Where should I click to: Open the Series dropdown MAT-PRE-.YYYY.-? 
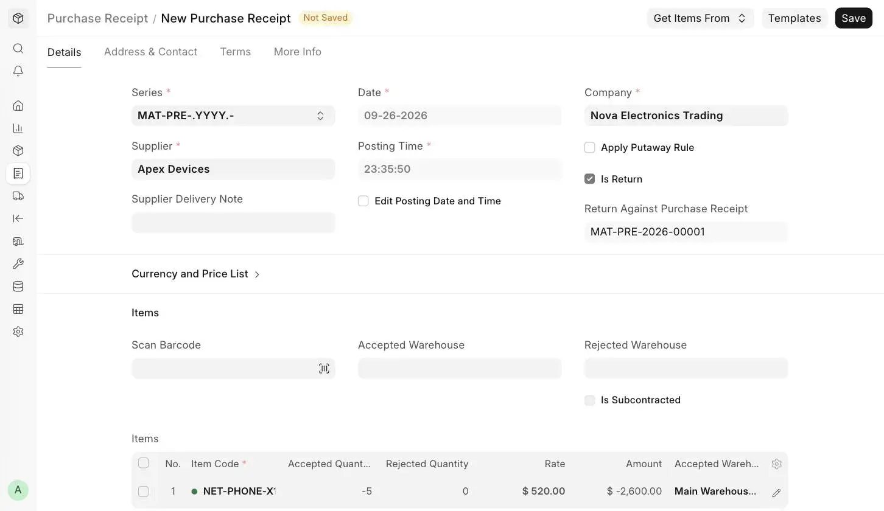[233, 116]
